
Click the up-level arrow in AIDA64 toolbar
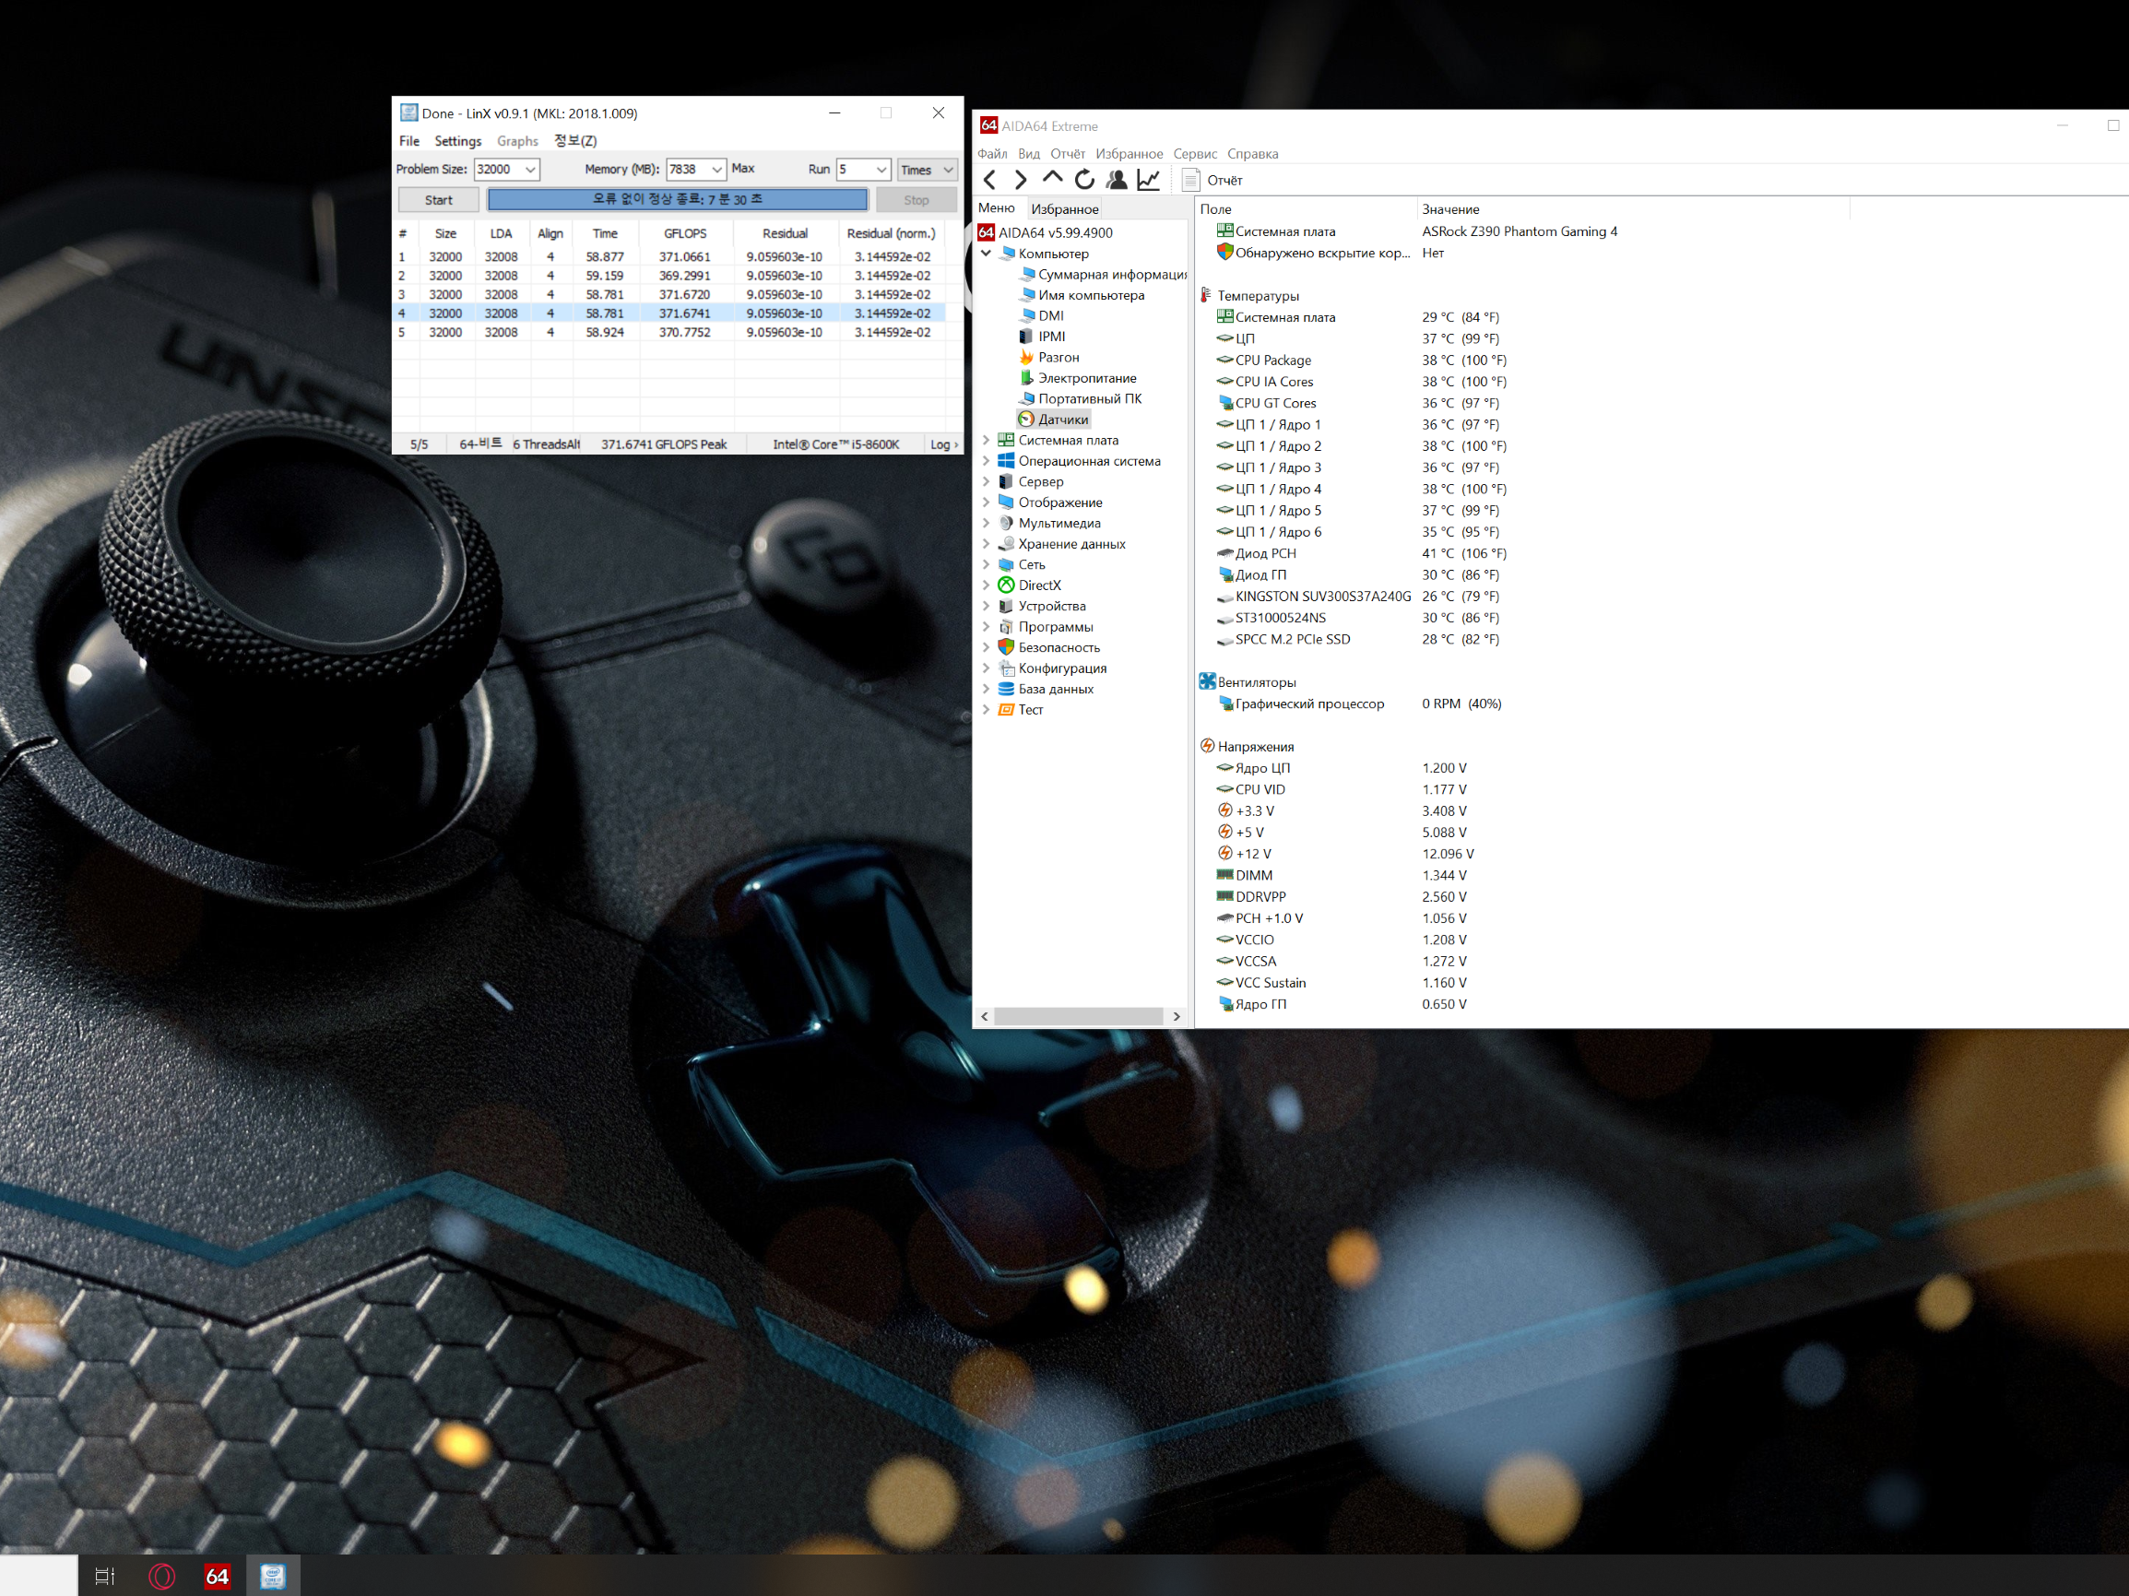1052,179
